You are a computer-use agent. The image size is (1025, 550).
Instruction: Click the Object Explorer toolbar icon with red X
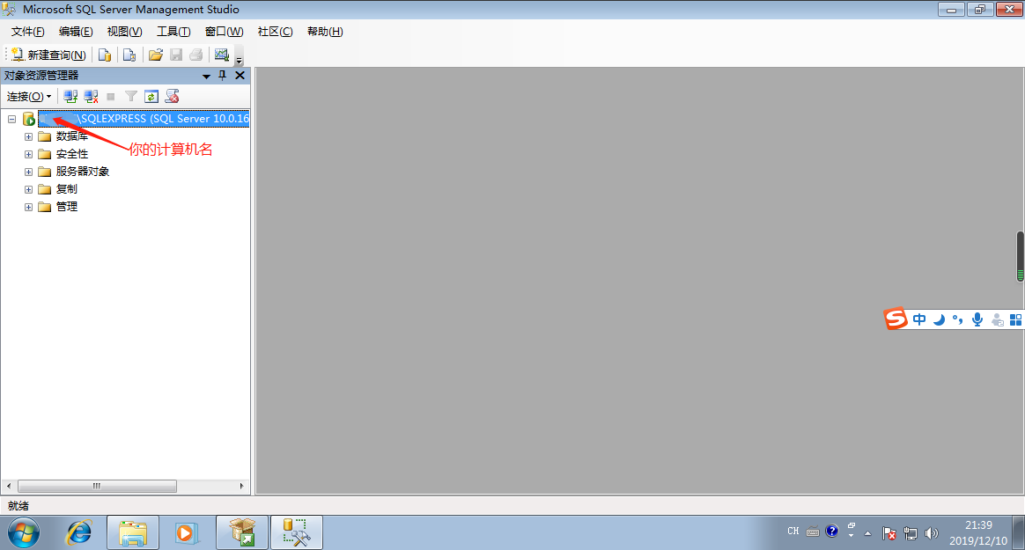coord(172,97)
